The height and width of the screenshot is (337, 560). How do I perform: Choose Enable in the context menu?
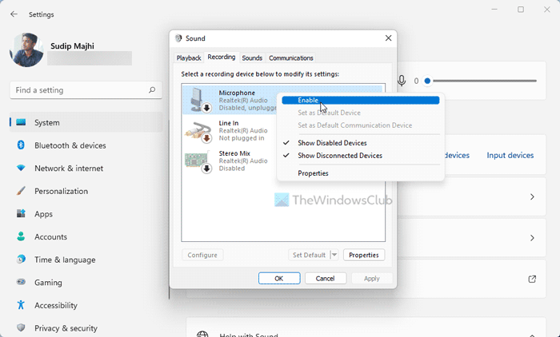pyautogui.click(x=360, y=100)
